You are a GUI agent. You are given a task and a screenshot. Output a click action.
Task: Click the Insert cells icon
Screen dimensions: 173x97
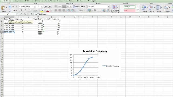pyautogui.click(x=144, y=8)
